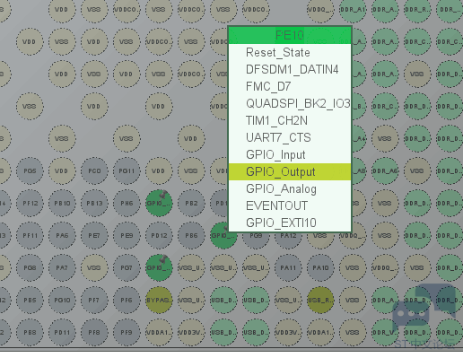Select pin PG10
Screen dimensions: 463x358
[x=62, y=300]
